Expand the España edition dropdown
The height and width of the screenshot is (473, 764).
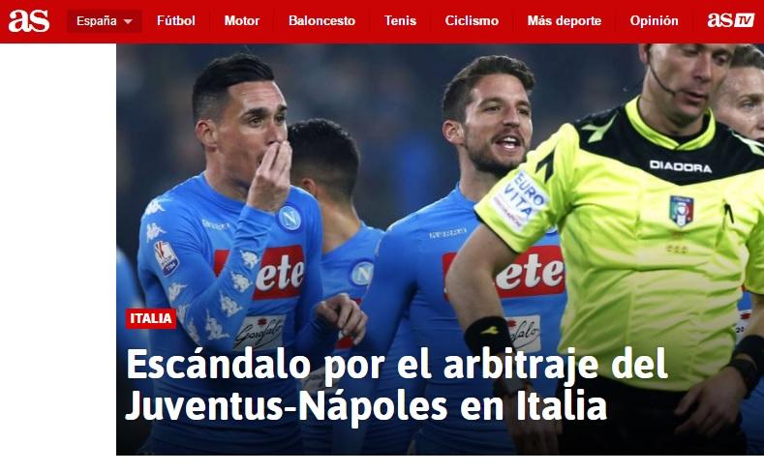point(105,21)
